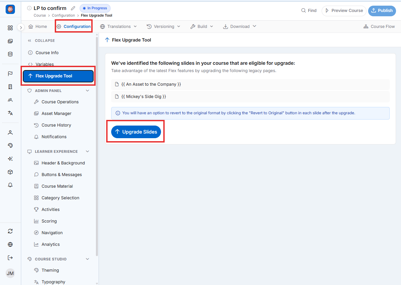Screen dimensions: 401x285
Task: Click the database icon in left rail
Action: click(10, 54)
